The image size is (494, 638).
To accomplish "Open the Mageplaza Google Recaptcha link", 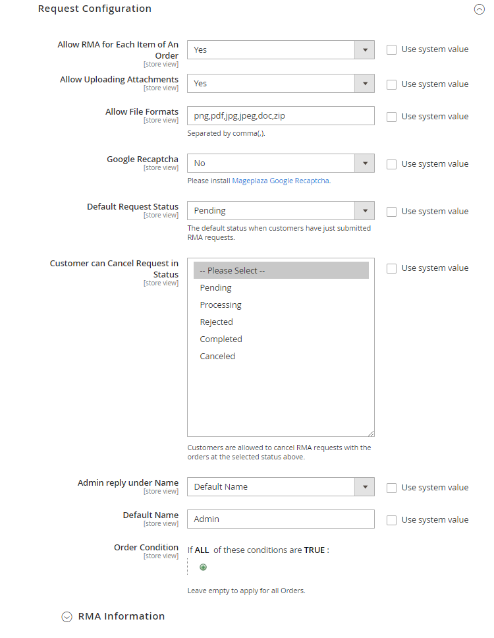I will point(281,181).
